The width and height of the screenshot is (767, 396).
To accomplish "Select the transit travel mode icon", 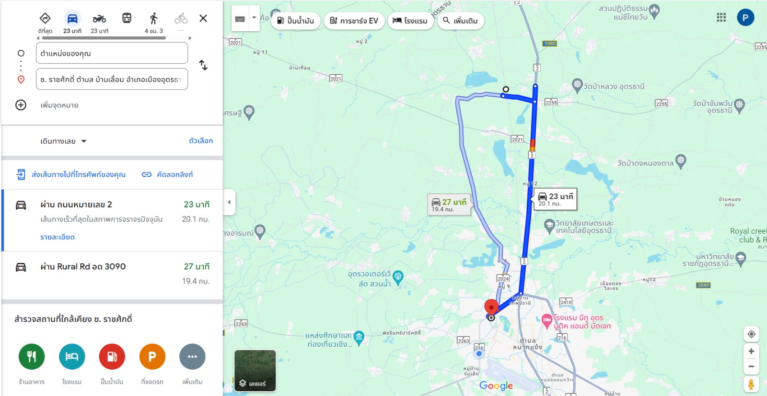I will (x=127, y=19).
